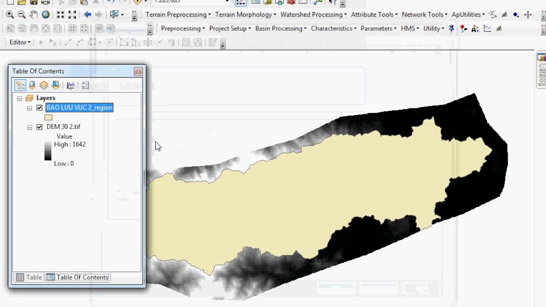Viewport: 546px width, 307px height.
Task: Open the Characteristics dropdown
Action: coord(334,29)
